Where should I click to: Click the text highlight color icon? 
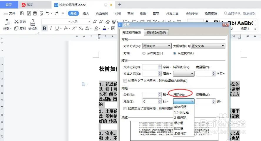click(x=96, y=28)
